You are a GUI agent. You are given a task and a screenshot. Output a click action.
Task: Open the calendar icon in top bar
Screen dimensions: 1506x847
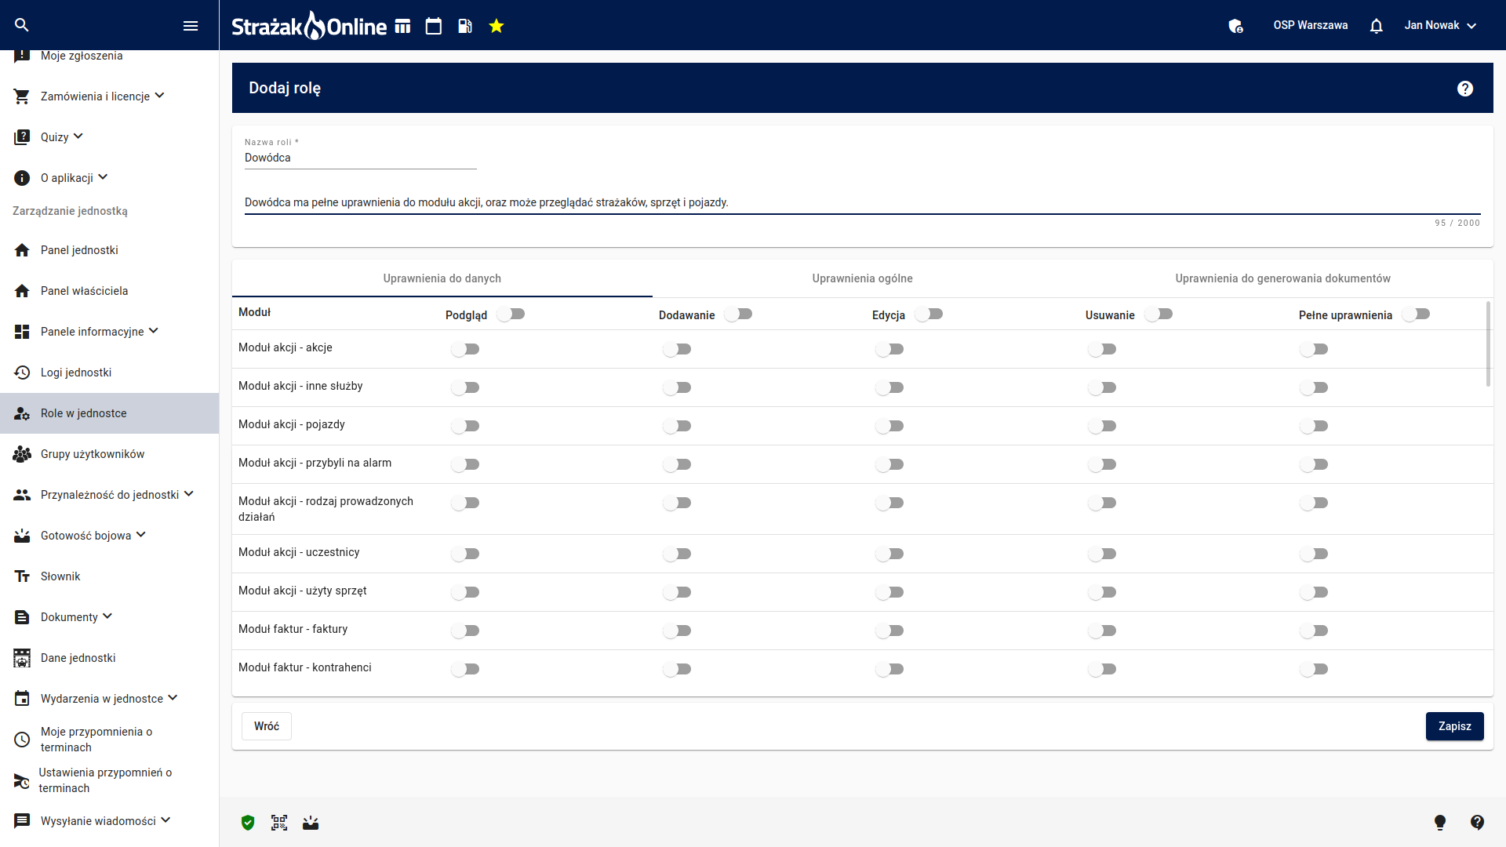(x=434, y=26)
